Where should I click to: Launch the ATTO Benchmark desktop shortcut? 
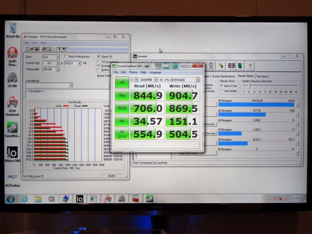coord(12,106)
